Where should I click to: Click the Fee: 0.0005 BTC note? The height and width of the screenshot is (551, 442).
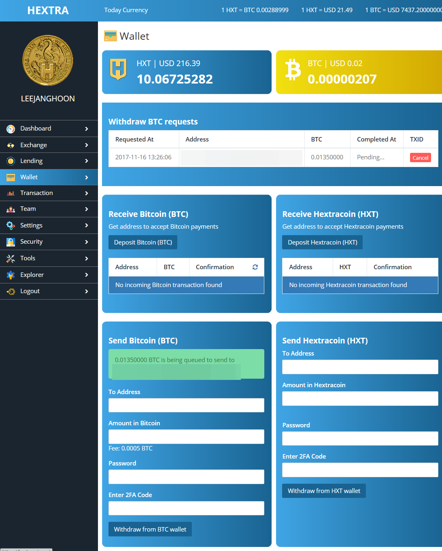point(130,448)
